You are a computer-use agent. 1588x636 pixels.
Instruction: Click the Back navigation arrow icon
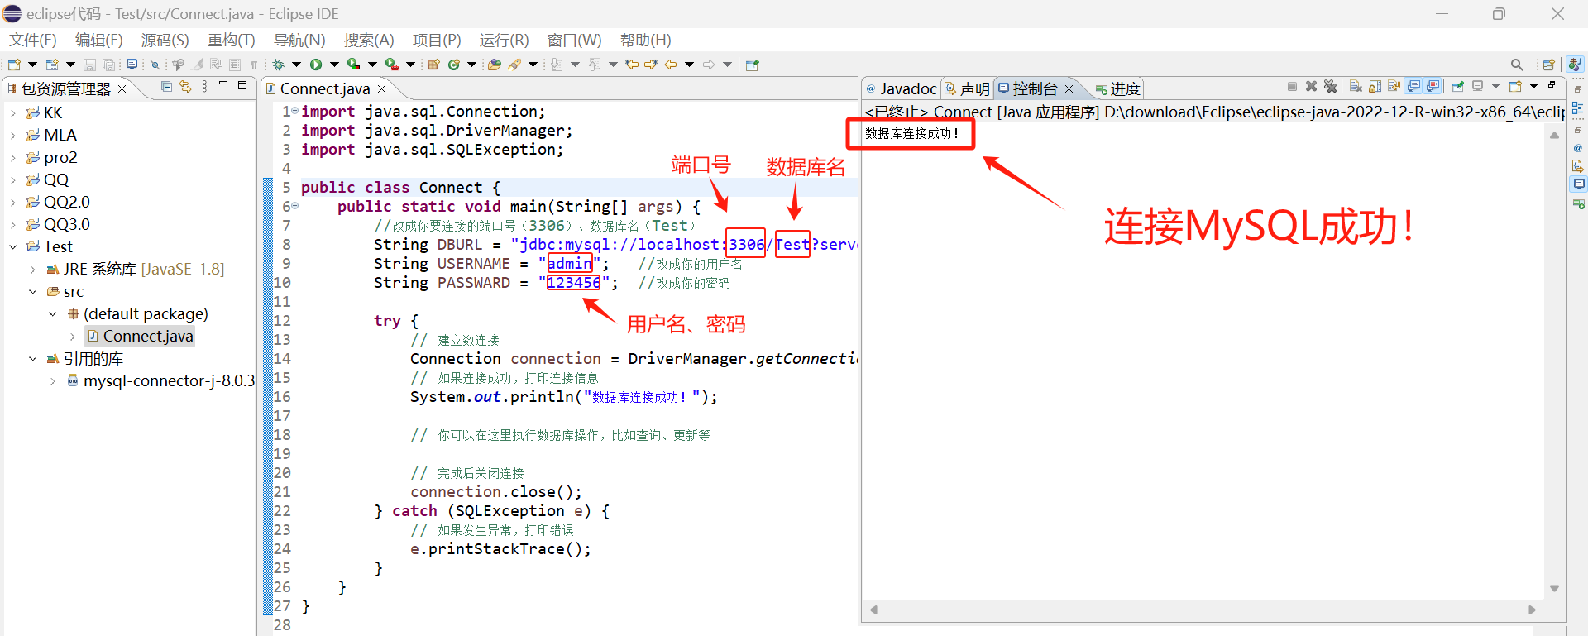coord(671,65)
